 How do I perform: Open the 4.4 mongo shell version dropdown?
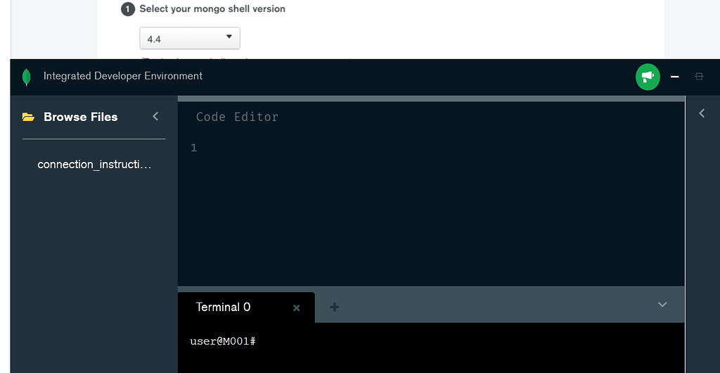coord(189,39)
